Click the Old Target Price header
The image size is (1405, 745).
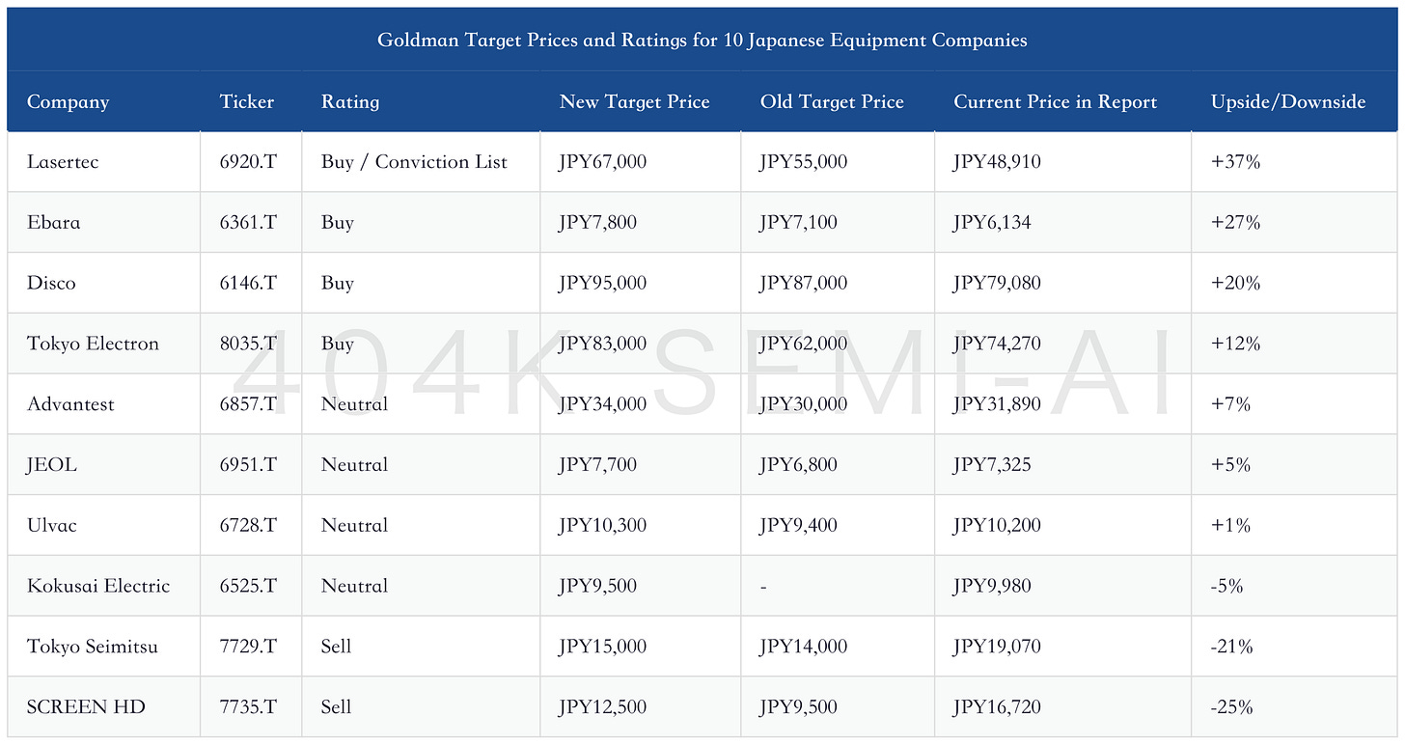pos(832,102)
